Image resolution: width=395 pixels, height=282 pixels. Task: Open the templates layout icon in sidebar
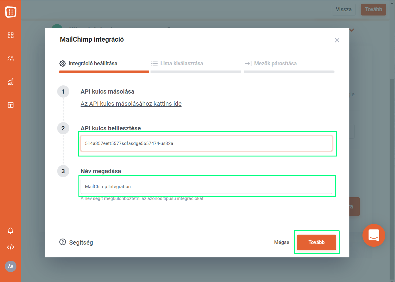tap(11, 105)
